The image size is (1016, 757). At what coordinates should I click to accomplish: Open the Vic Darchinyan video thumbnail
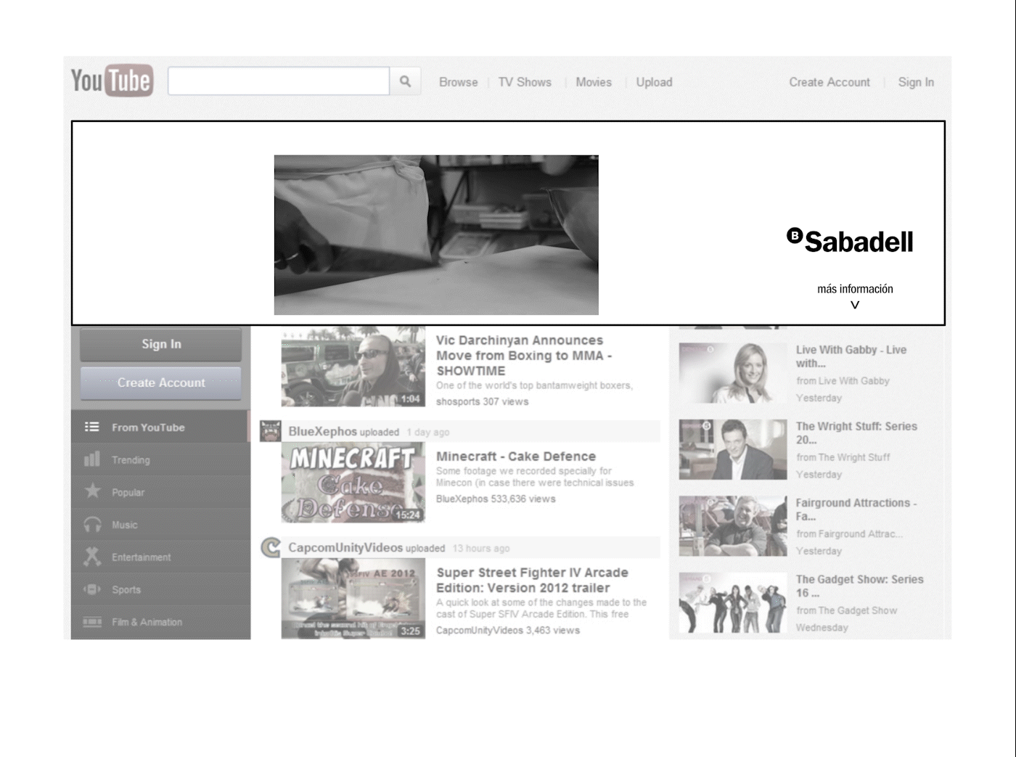(x=353, y=367)
